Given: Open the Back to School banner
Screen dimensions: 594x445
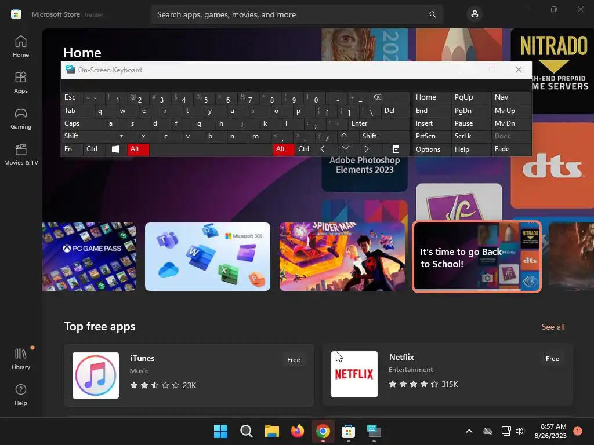Looking at the screenshot, I should 477,257.
